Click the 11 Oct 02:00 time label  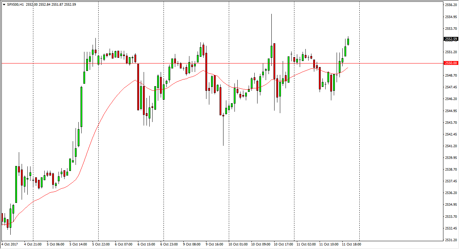(x=306, y=244)
